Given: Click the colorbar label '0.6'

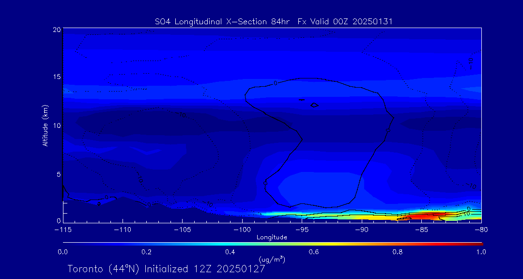Looking at the screenshot, I should (x=313, y=252).
